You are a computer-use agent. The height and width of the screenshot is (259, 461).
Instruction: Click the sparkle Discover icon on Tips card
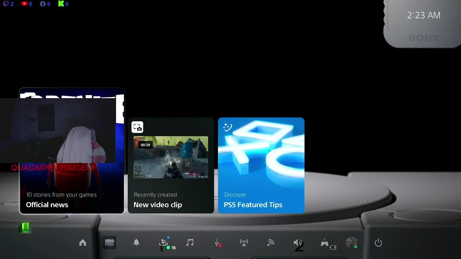coord(228,127)
